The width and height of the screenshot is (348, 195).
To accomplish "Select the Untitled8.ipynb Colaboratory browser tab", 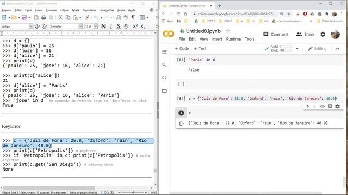I will (x=187, y=6).
